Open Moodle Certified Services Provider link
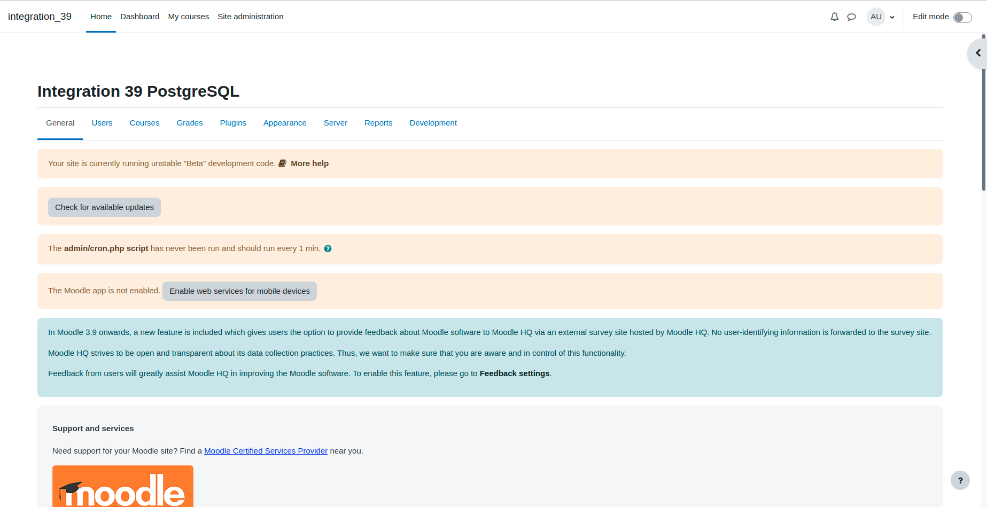987x507 pixels. 266,451
